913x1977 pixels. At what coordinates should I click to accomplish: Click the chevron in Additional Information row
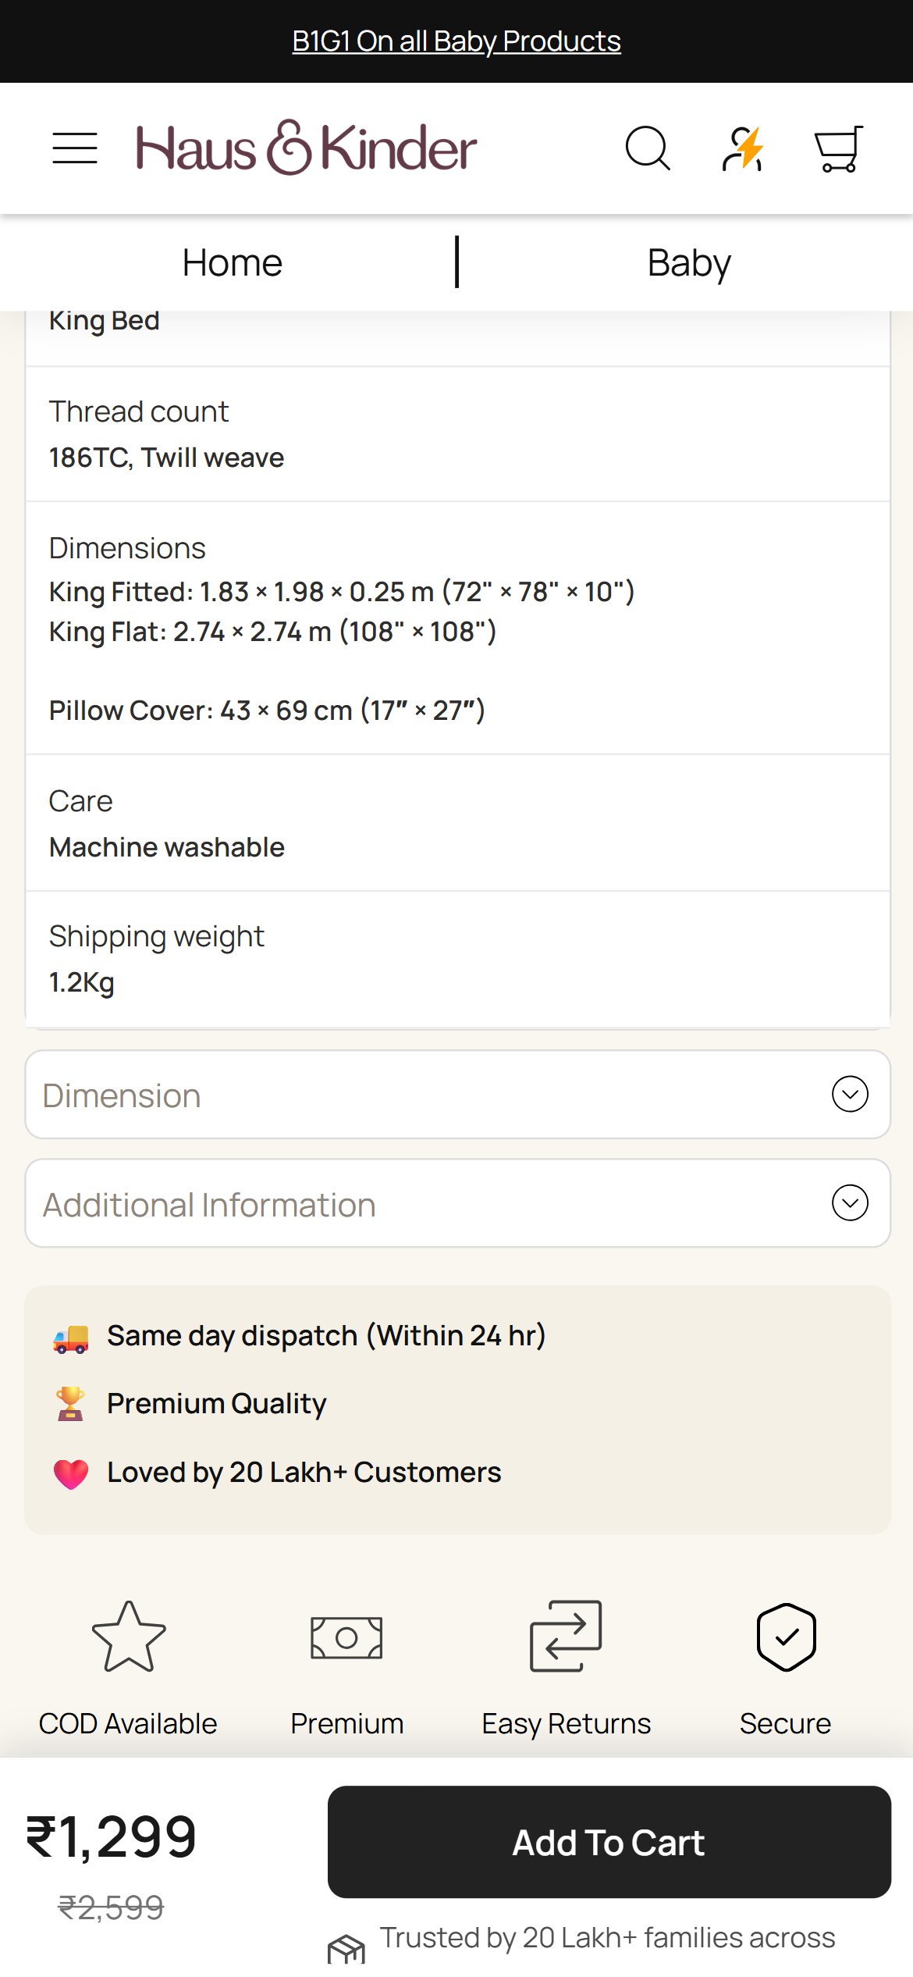850,1202
